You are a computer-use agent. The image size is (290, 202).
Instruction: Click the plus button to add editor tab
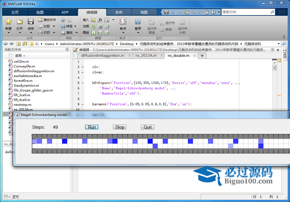click(x=202, y=56)
